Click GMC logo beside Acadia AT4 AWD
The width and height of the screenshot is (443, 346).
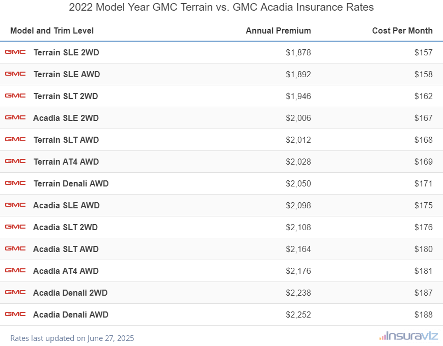pos(15,270)
